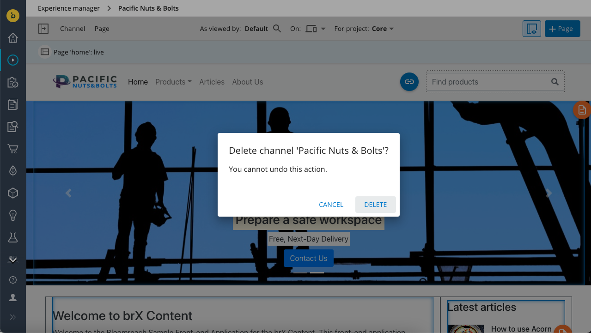591x333 pixels.
Task: Open the page info icon beside 'home'
Action: coord(45,52)
